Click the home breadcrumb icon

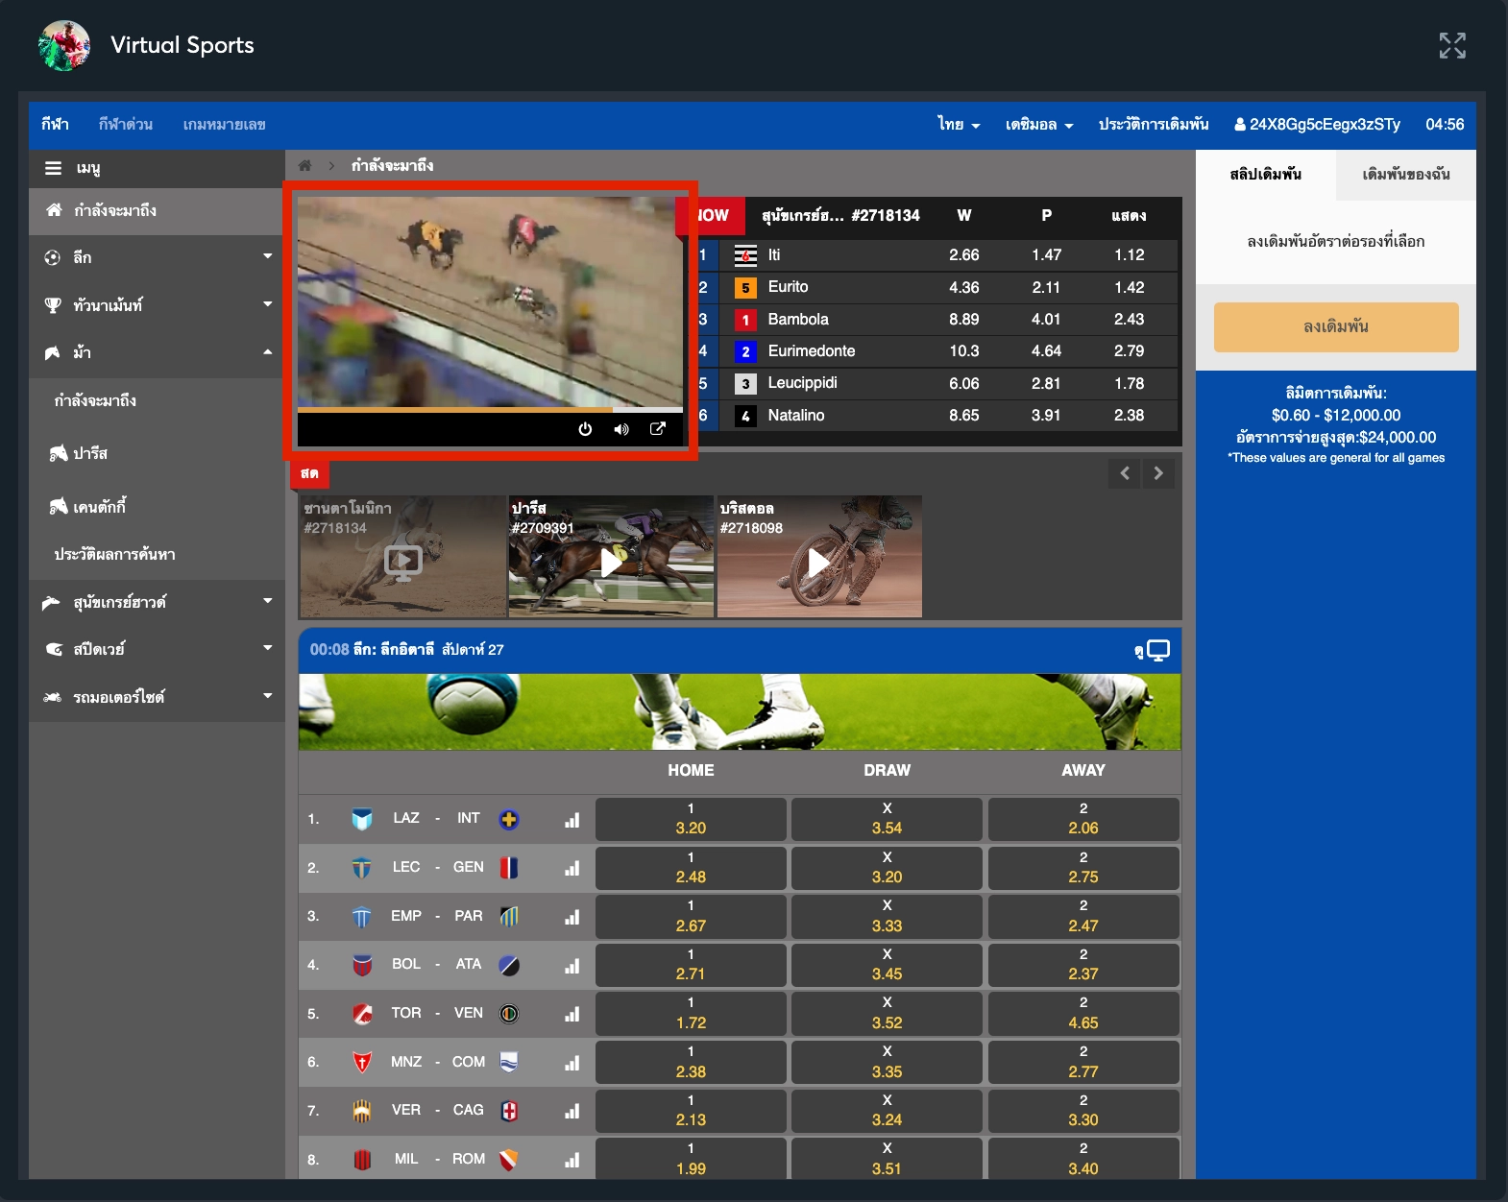(305, 165)
